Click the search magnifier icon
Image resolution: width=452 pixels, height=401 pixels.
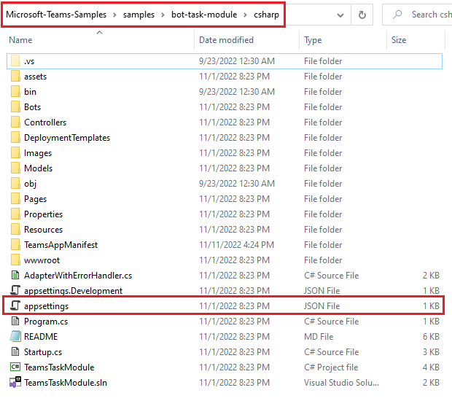(x=397, y=14)
